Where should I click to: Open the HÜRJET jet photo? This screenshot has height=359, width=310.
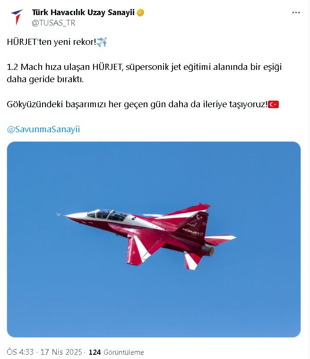(154, 239)
